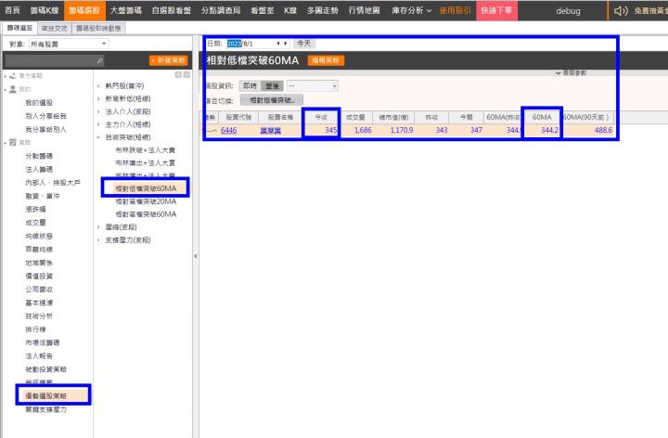Select 相對高檔突破60MA strategy in tree

coord(146,213)
